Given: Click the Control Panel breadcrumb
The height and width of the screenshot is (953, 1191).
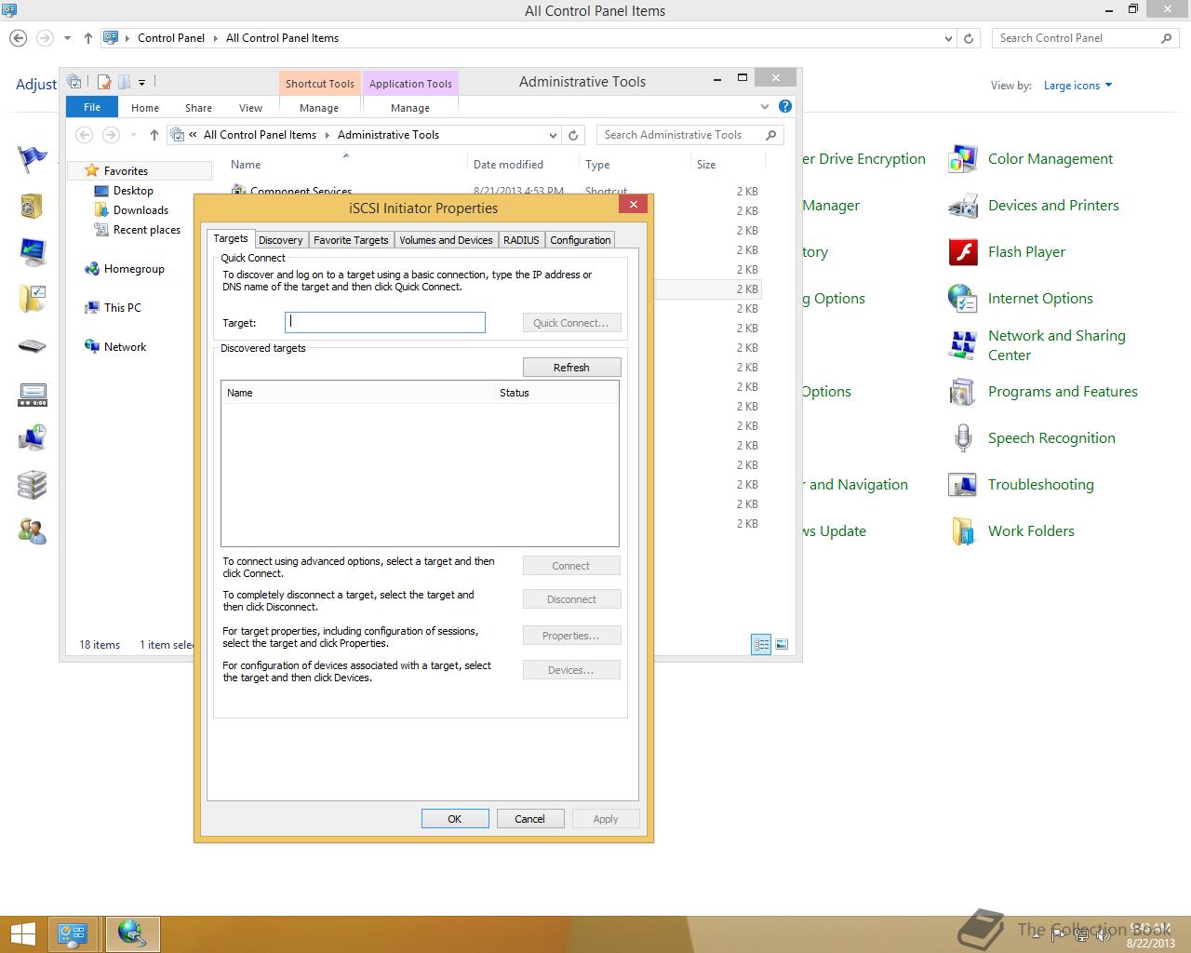Looking at the screenshot, I should pyautogui.click(x=171, y=38).
